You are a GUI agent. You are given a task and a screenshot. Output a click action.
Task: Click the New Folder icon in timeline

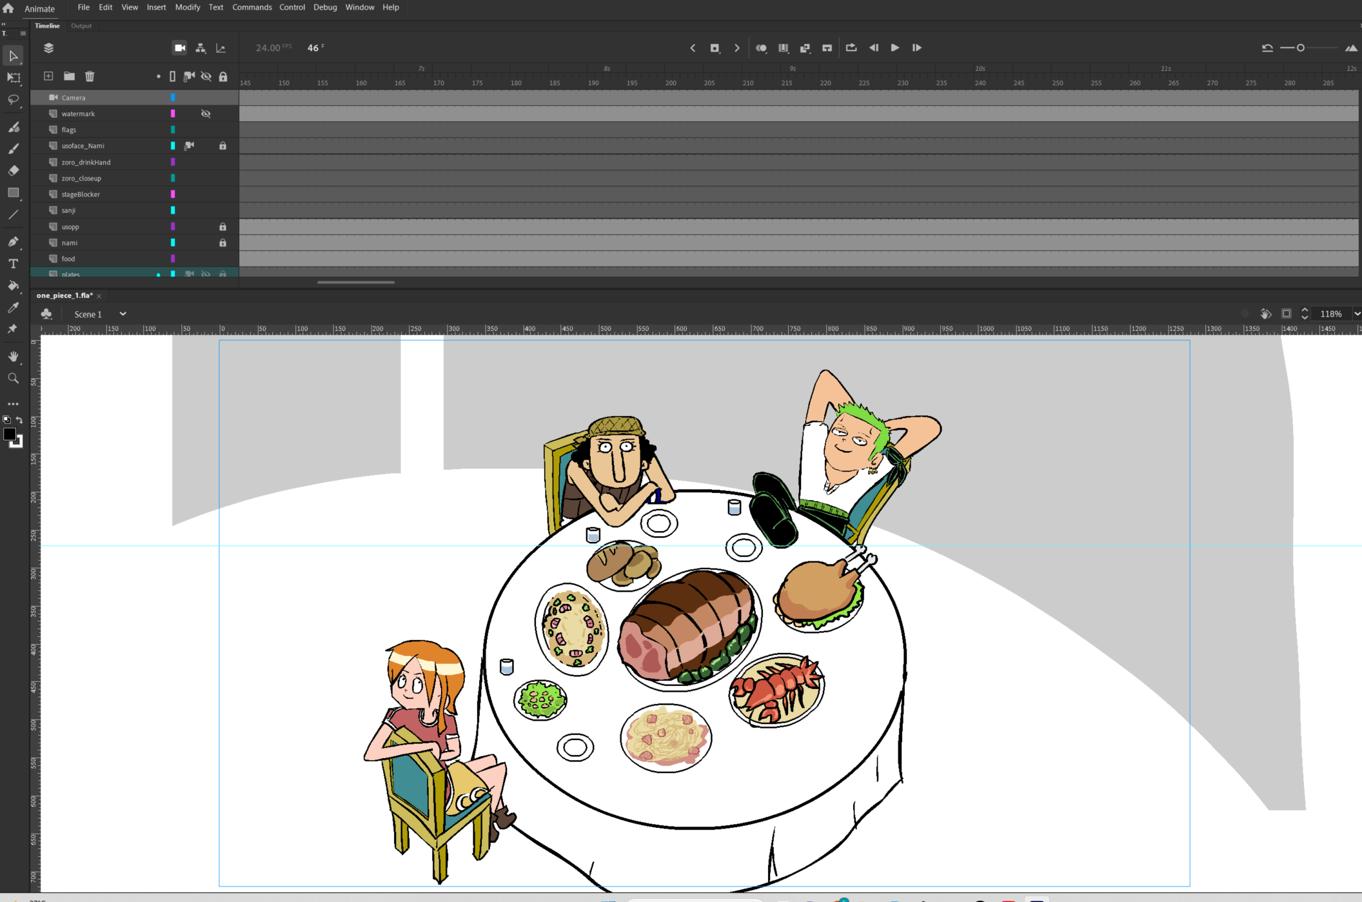(x=69, y=76)
